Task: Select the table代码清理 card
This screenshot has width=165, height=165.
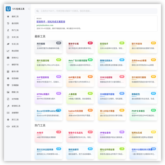Action: click(x=80, y=114)
